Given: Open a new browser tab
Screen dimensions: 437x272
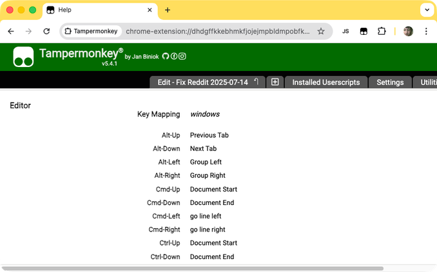Looking at the screenshot, I should coord(168,10).
